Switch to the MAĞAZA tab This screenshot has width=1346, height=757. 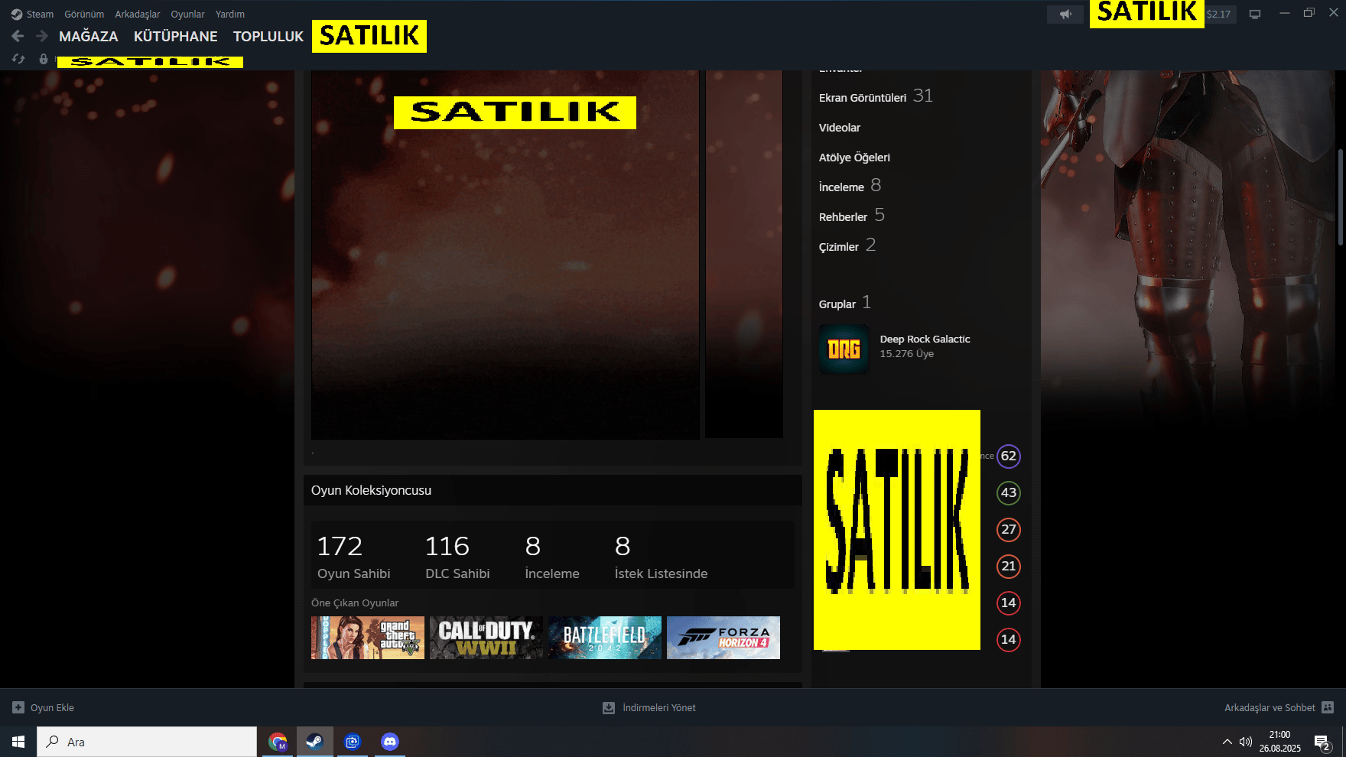89,36
